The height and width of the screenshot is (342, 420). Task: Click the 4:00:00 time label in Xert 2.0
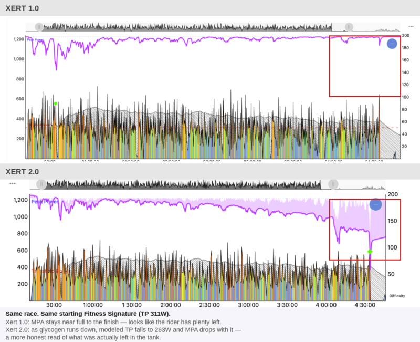(326, 305)
